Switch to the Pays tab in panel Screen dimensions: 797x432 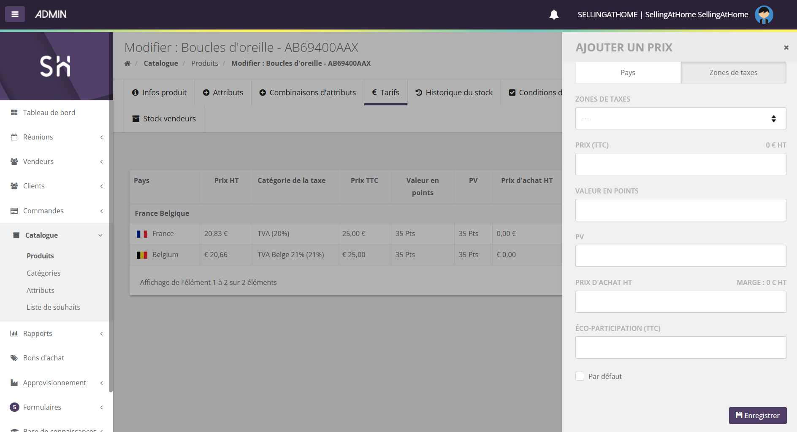tap(628, 72)
